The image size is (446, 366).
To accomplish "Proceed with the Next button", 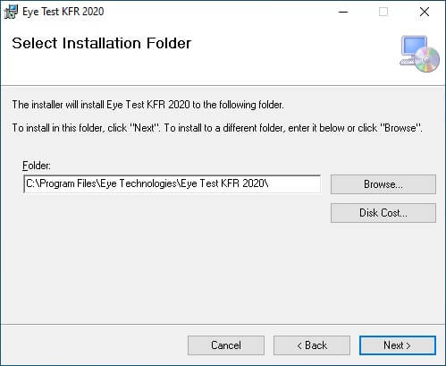I will (398, 345).
